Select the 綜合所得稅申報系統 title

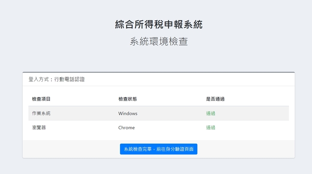pos(159,25)
